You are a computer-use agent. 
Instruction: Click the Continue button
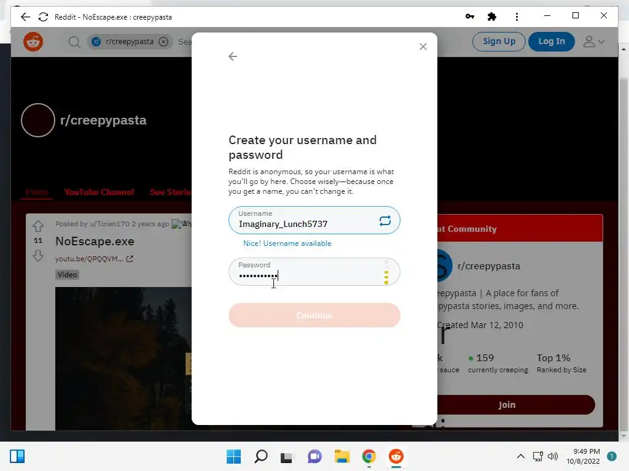(x=314, y=315)
